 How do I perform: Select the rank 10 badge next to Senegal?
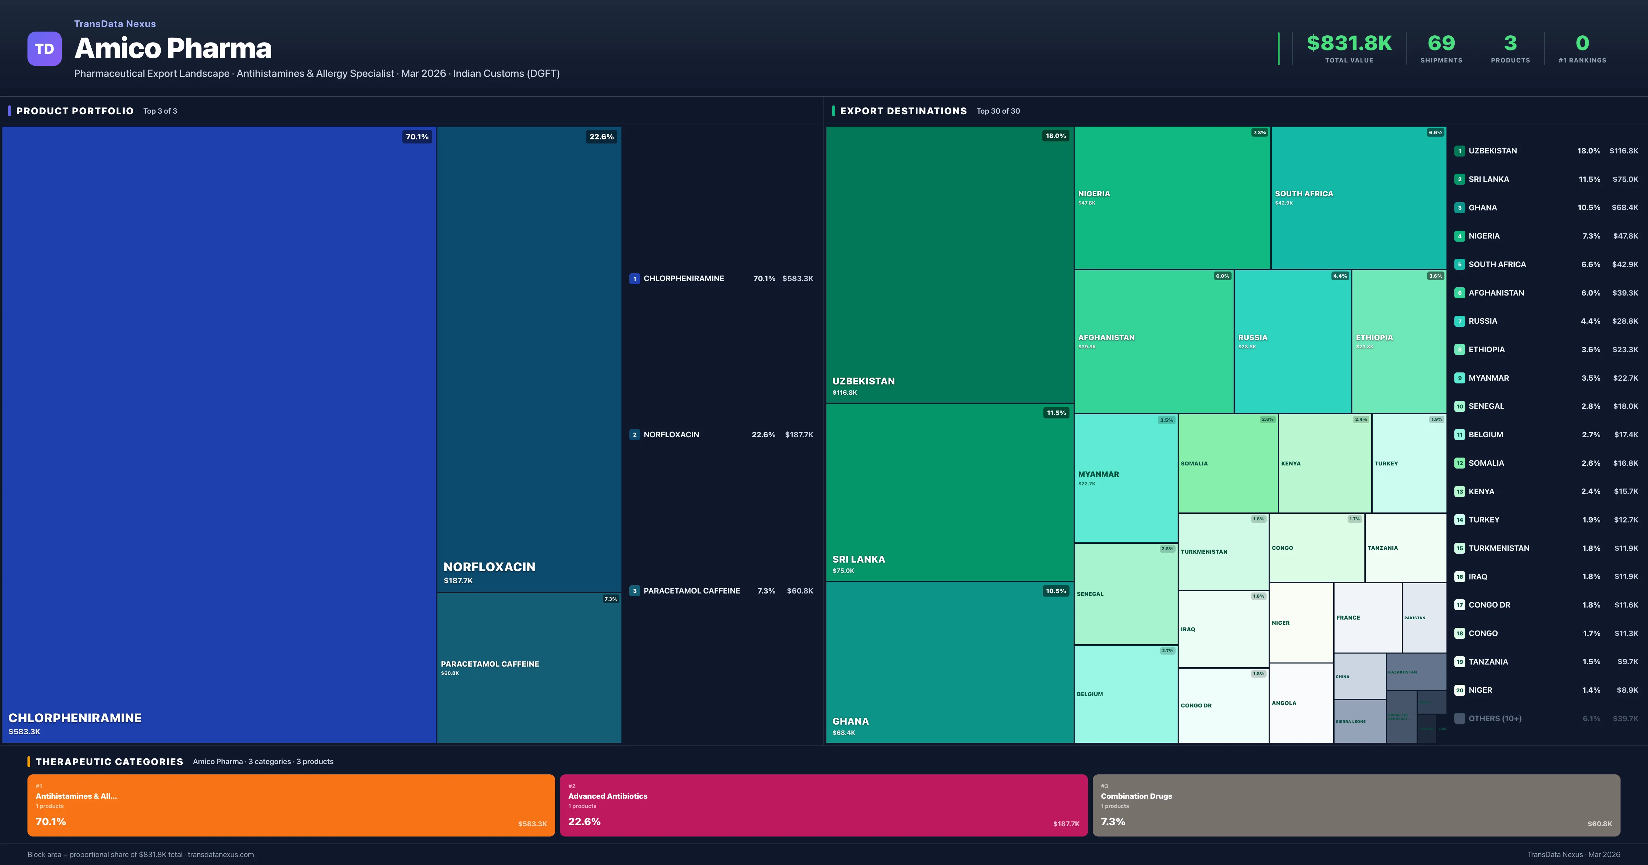[x=1461, y=406]
